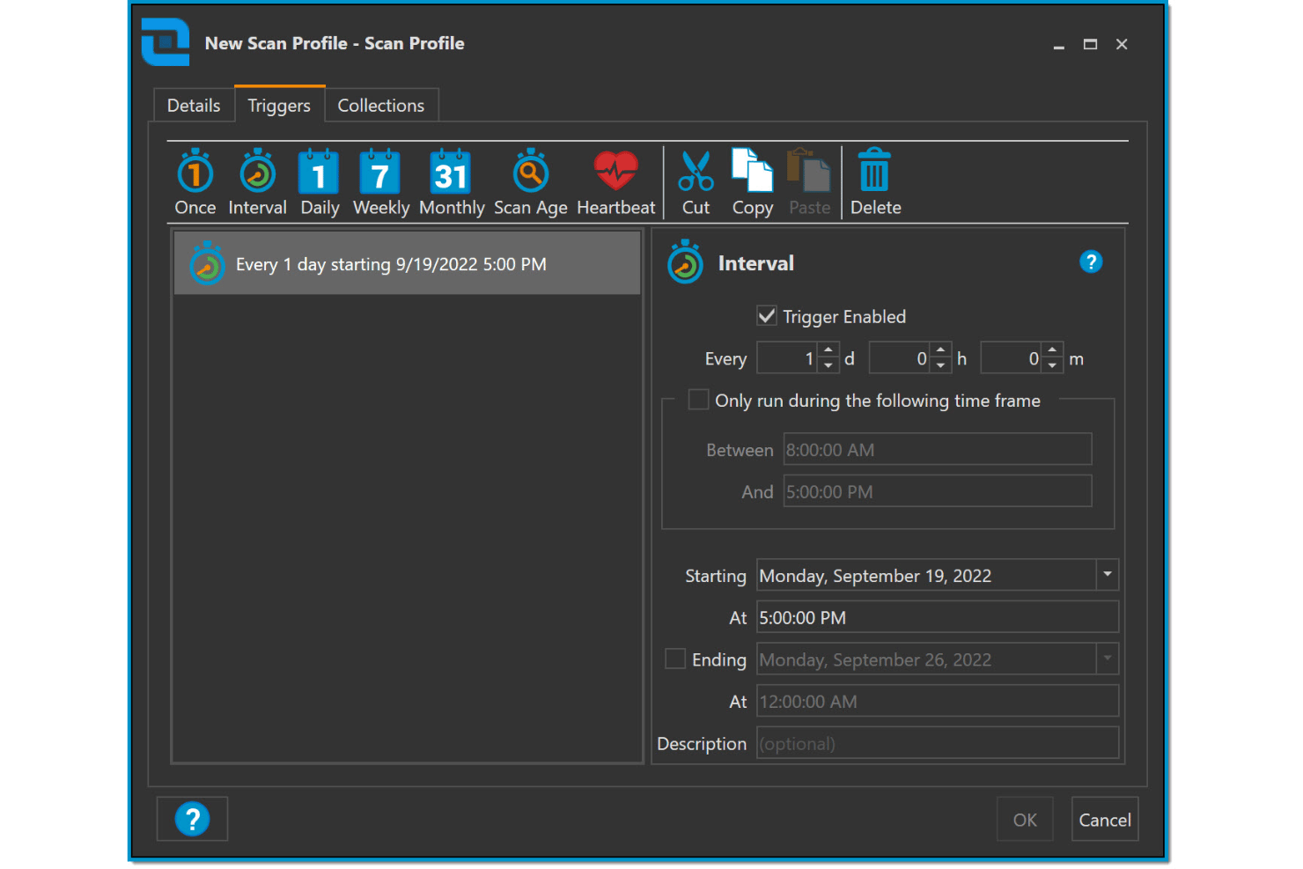Click the minutes input field
This screenshot has width=1303, height=869.
(1012, 358)
